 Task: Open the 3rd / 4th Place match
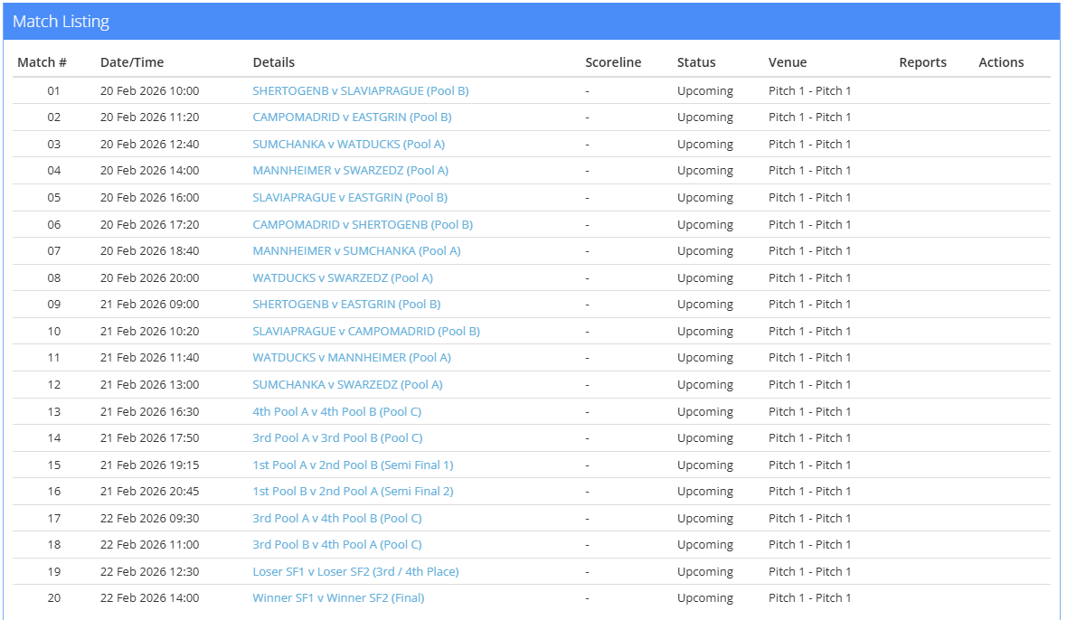click(355, 571)
